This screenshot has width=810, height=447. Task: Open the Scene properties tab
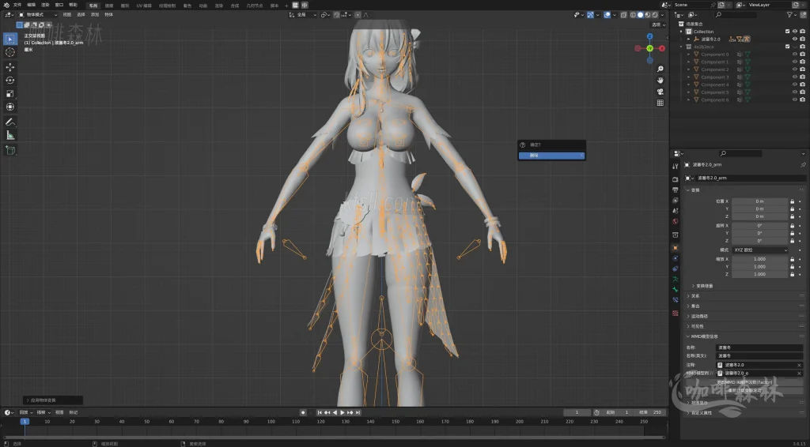[676, 211]
